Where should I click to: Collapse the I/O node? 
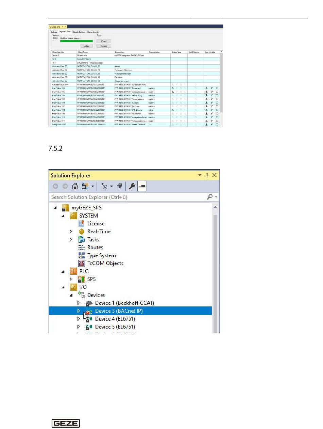pos(63,287)
